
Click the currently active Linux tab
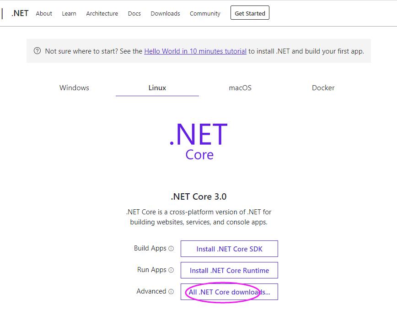point(157,87)
